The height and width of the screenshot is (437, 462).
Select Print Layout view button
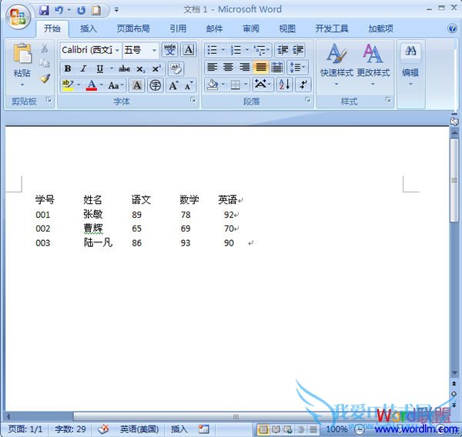(x=263, y=429)
